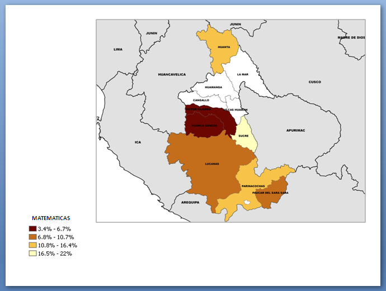
Task: Select the MATEMATICAS legend title
Action: pos(51,218)
